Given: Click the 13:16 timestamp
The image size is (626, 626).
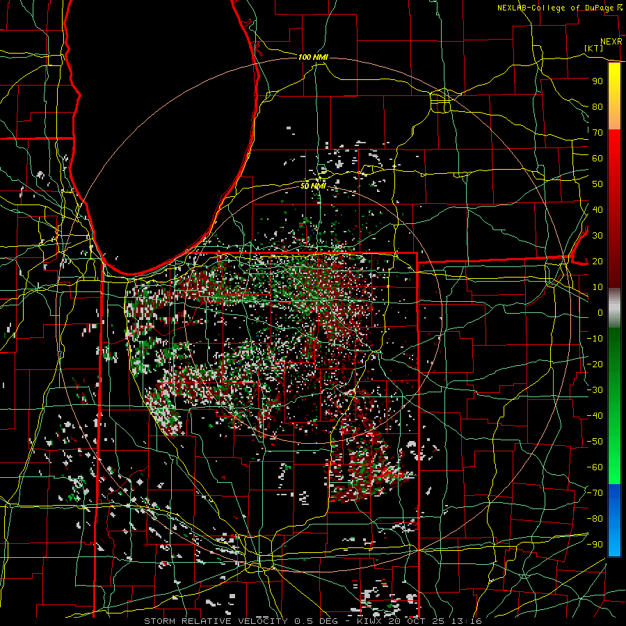Looking at the screenshot, I should (x=467, y=621).
